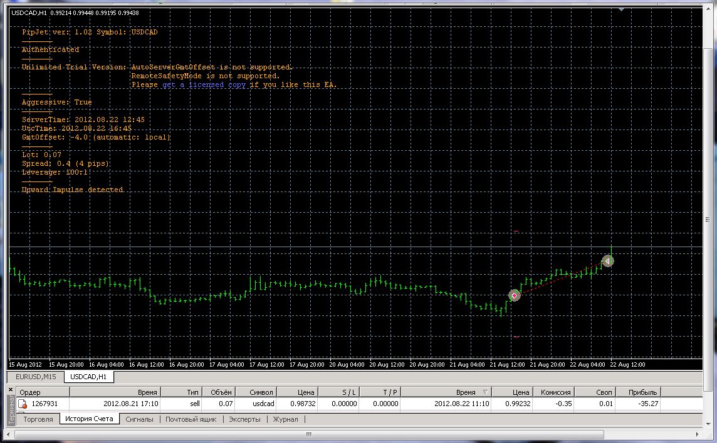Click the Комиссия column header
The height and width of the screenshot is (443, 717).
(555, 392)
